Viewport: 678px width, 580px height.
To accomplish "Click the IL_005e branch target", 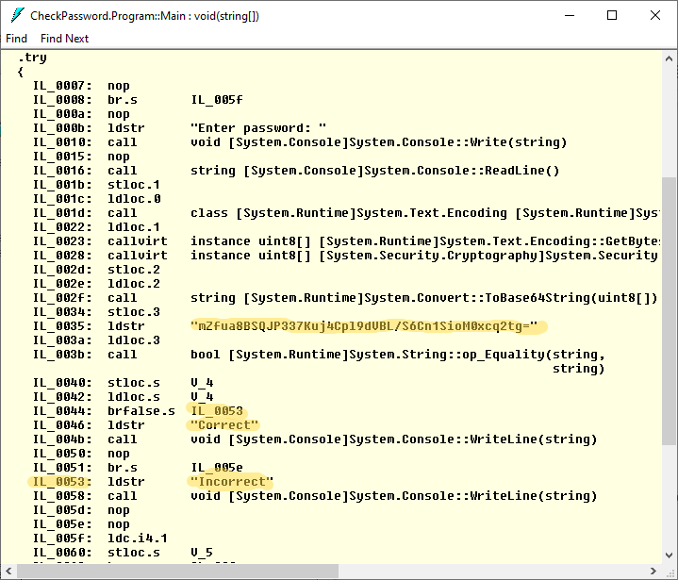I will coord(217,468).
